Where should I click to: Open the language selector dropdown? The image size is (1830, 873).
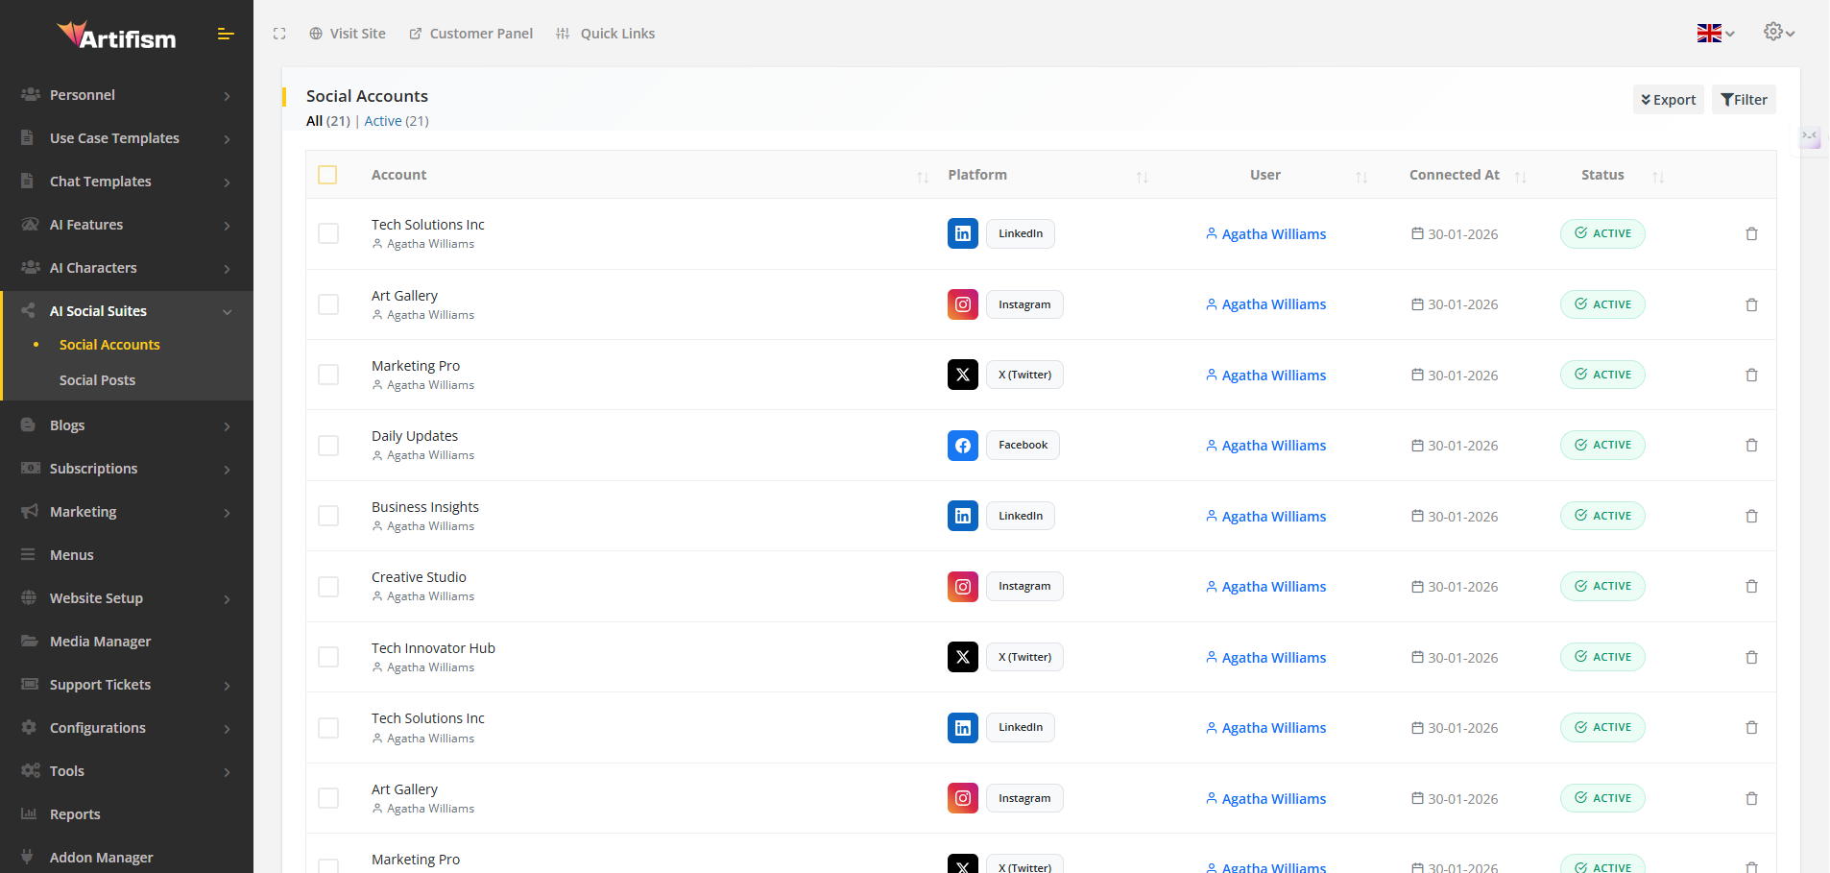[x=1715, y=32]
